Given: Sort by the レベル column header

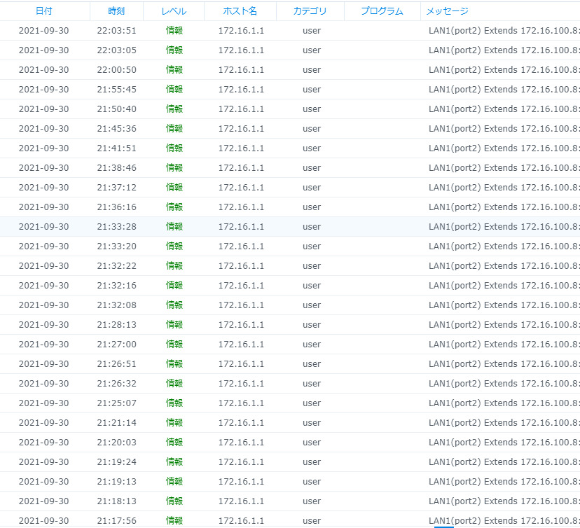Looking at the screenshot, I should pos(174,11).
